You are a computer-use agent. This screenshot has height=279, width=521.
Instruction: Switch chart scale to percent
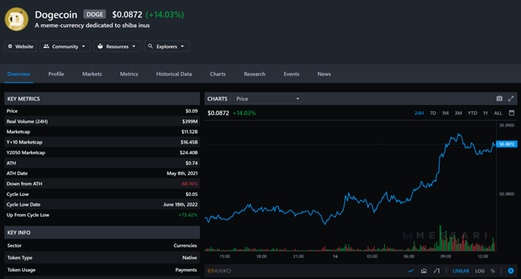coord(493,271)
